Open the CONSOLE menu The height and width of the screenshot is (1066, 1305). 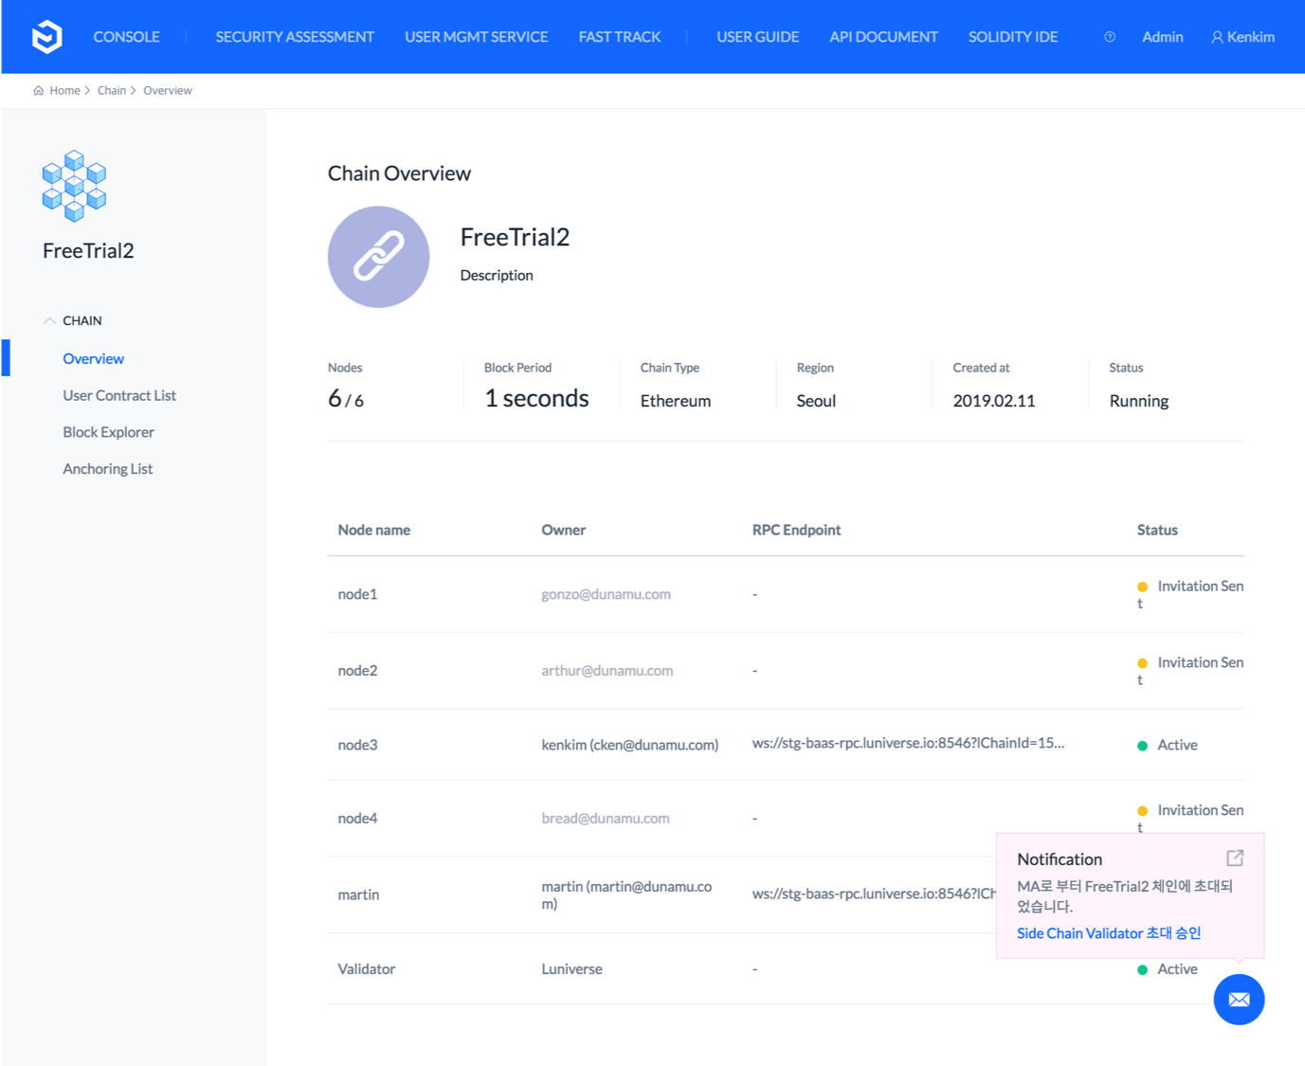tap(126, 37)
